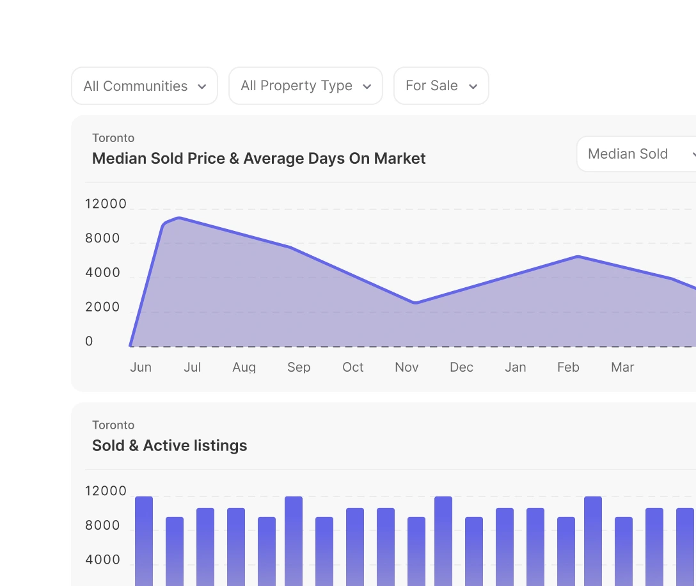The height and width of the screenshot is (586, 696).
Task: Click the Sold & Active listings title
Action: click(170, 446)
